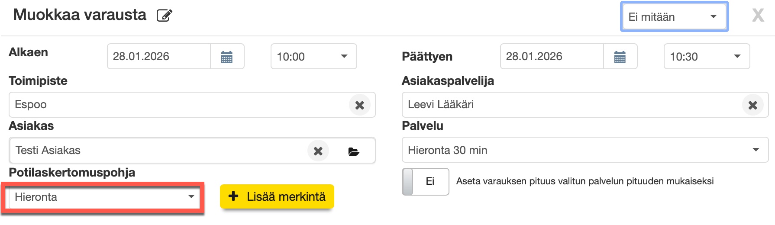
Task: Clear the Leevi Lääkäri selection
Action: coord(752,105)
